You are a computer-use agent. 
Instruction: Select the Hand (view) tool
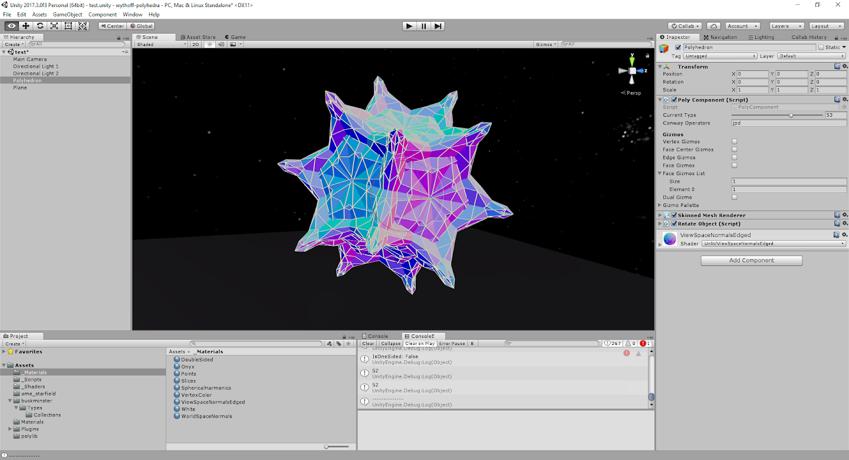click(x=11, y=26)
